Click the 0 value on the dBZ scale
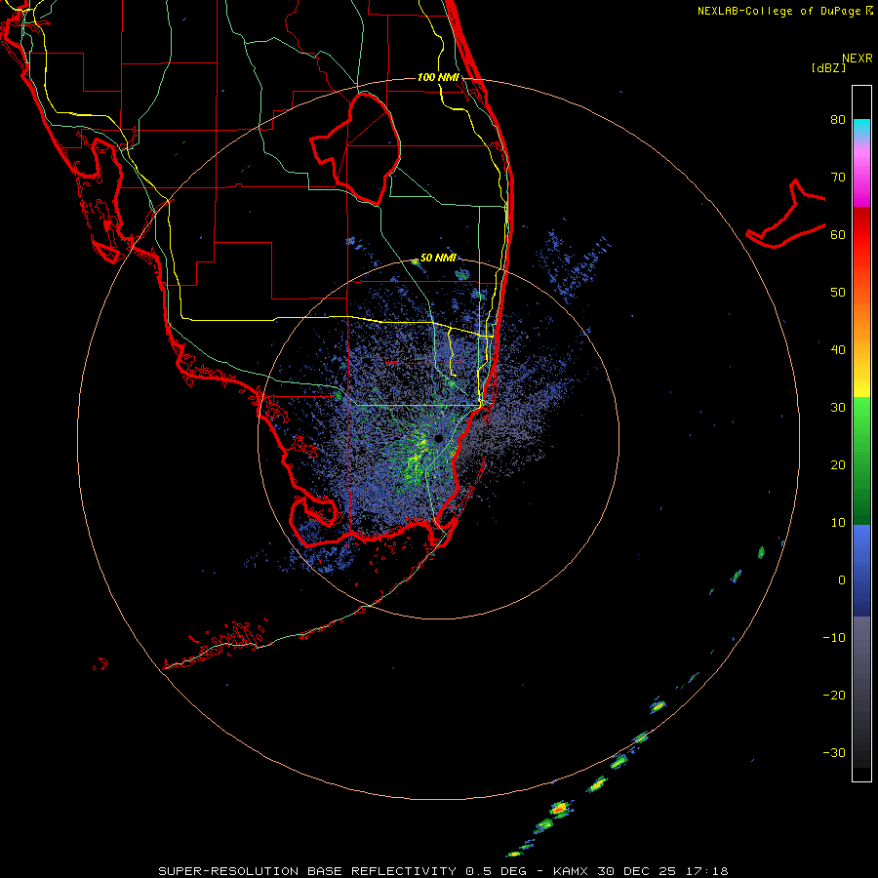Screen dimensions: 878x878 842,580
